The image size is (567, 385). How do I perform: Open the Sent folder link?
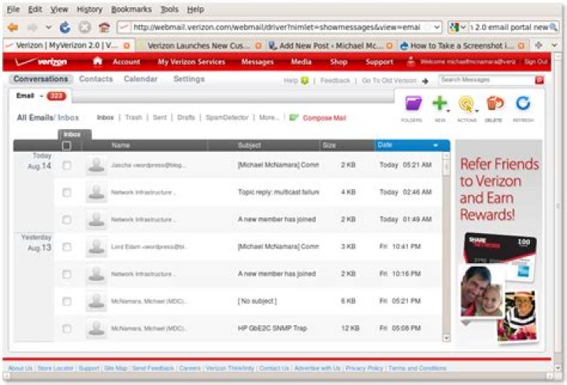(159, 117)
